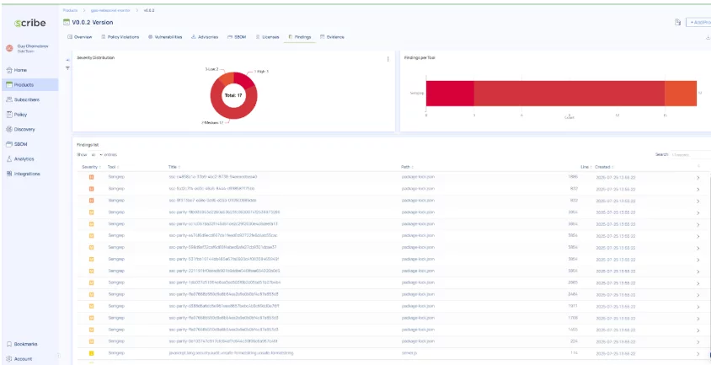711x365 pixels.
Task: Expand the finding row with line 1708
Action: [698, 319]
